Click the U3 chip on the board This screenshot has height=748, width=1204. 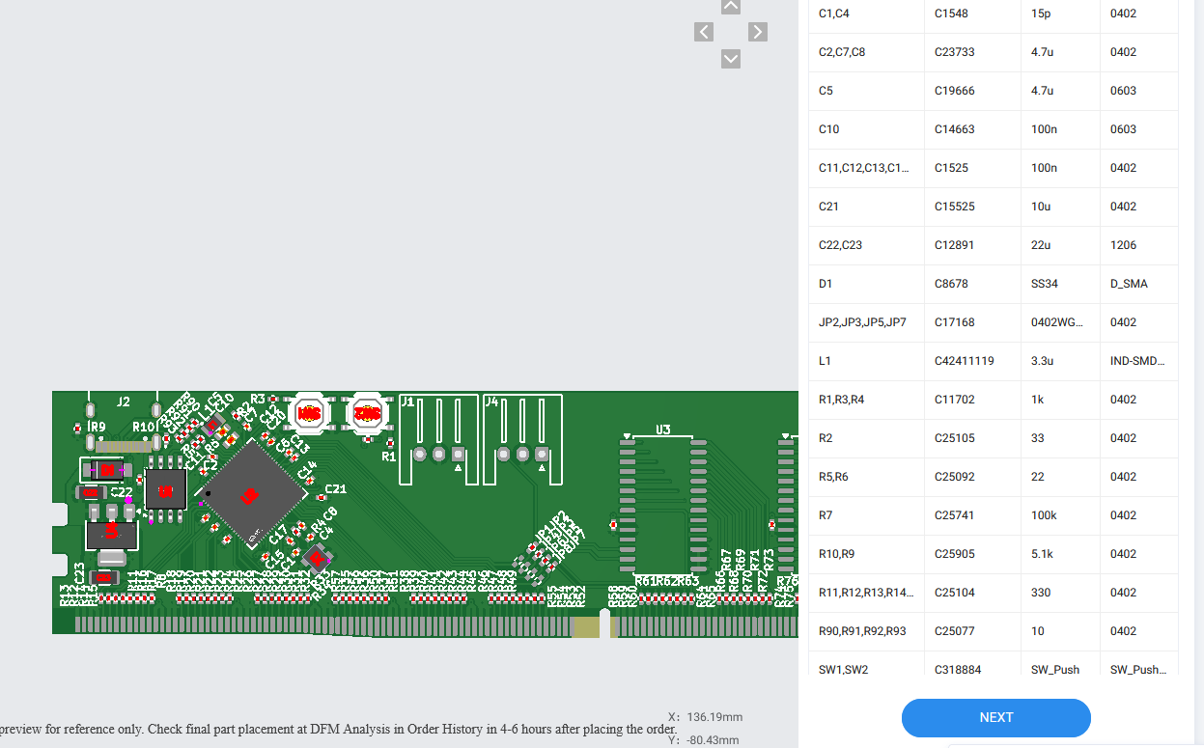(x=663, y=507)
